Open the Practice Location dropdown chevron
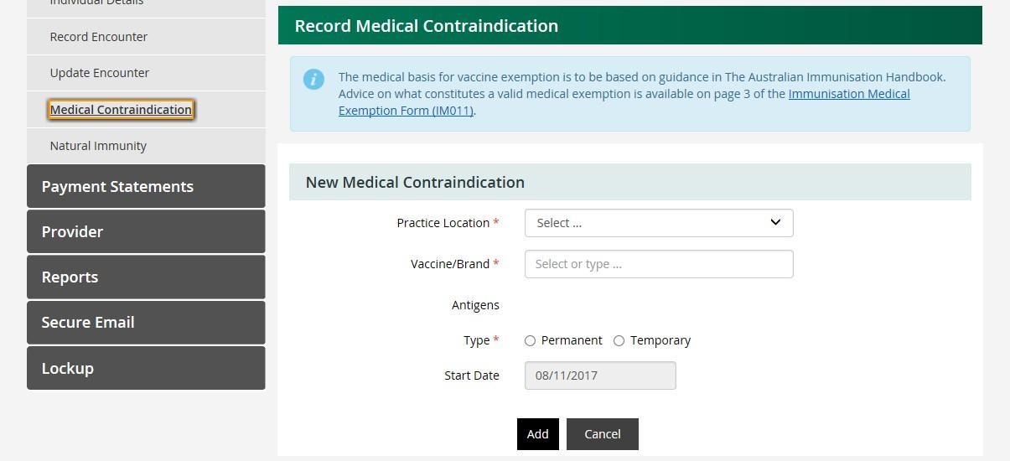 775,222
